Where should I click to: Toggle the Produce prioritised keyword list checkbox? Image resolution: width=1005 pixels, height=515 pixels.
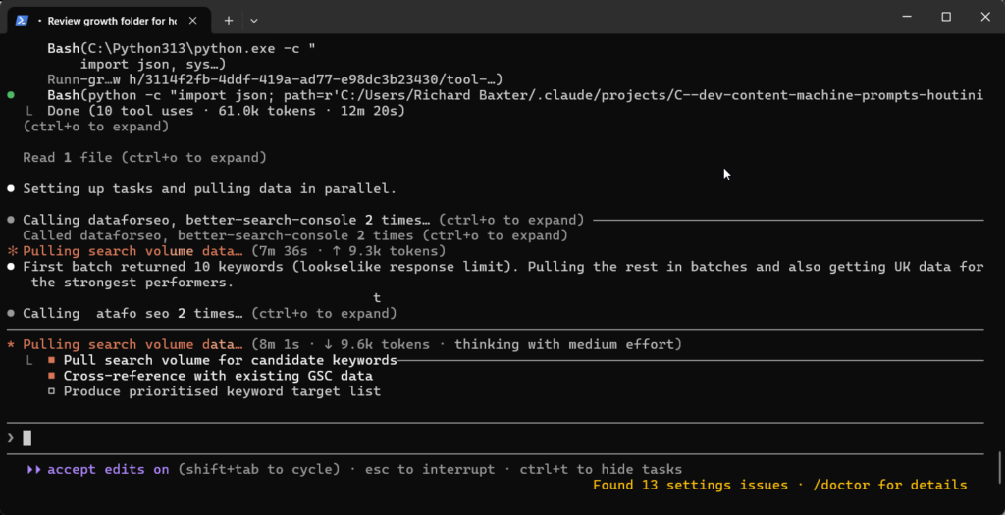click(x=52, y=391)
